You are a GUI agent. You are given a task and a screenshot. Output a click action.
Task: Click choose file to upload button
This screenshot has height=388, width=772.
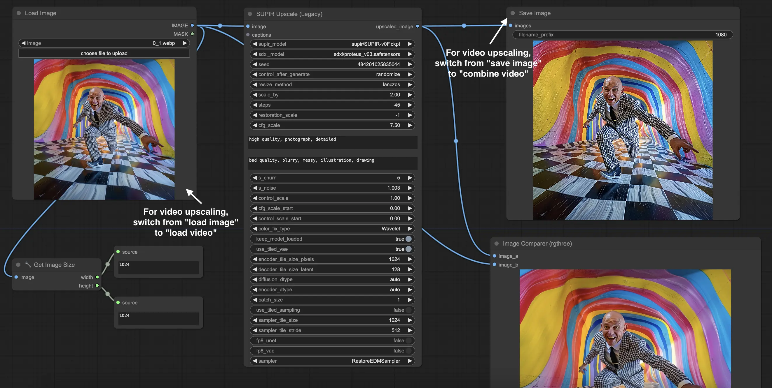[104, 53]
